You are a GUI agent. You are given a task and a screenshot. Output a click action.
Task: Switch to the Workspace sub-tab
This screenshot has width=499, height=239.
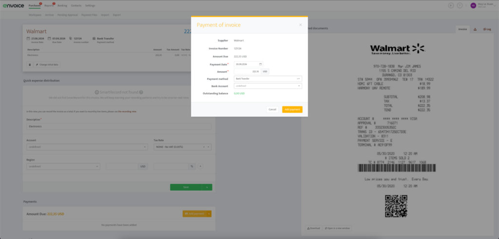coord(35,15)
